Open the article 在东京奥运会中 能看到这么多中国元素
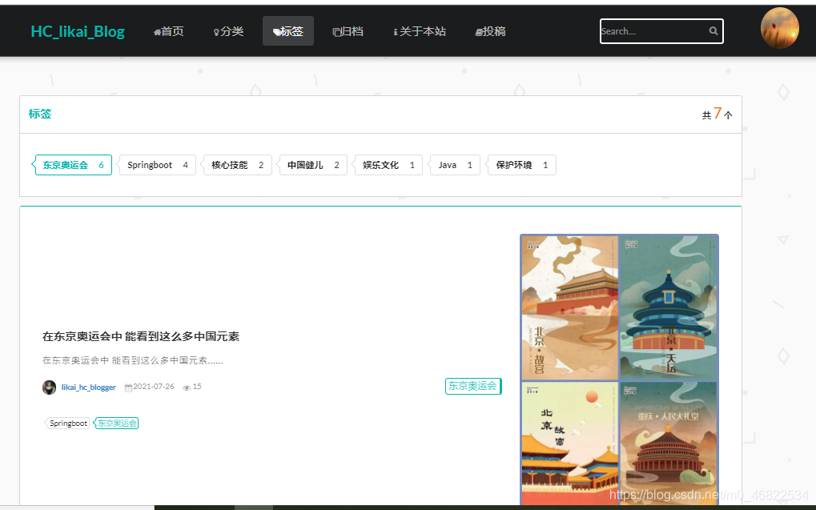816x510 pixels. click(142, 336)
